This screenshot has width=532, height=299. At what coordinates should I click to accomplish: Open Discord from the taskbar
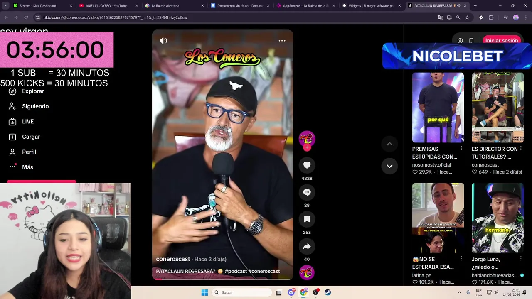point(291,292)
